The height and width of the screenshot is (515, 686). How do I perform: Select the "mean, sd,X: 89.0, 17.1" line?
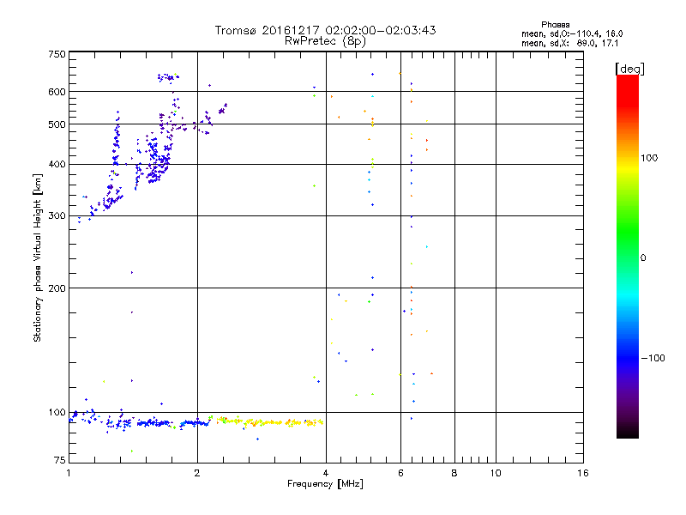(569, 43)
